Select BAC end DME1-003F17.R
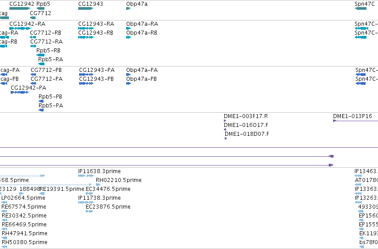378x249 pixels. (x=246, y=116)
